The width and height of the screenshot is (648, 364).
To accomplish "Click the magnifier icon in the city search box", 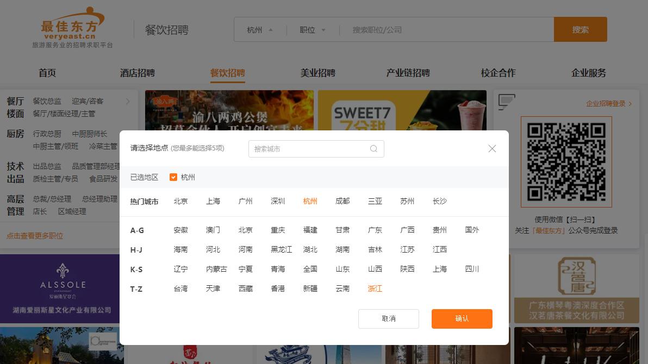I will [374, 148].
